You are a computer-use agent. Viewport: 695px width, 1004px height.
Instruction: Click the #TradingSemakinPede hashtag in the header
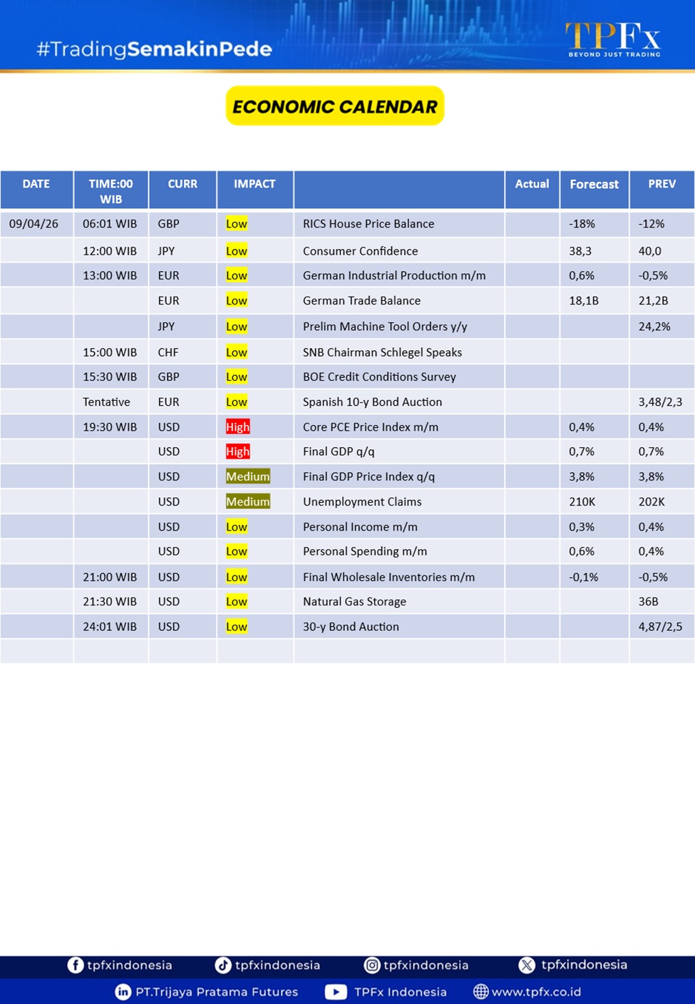(154, 49)
